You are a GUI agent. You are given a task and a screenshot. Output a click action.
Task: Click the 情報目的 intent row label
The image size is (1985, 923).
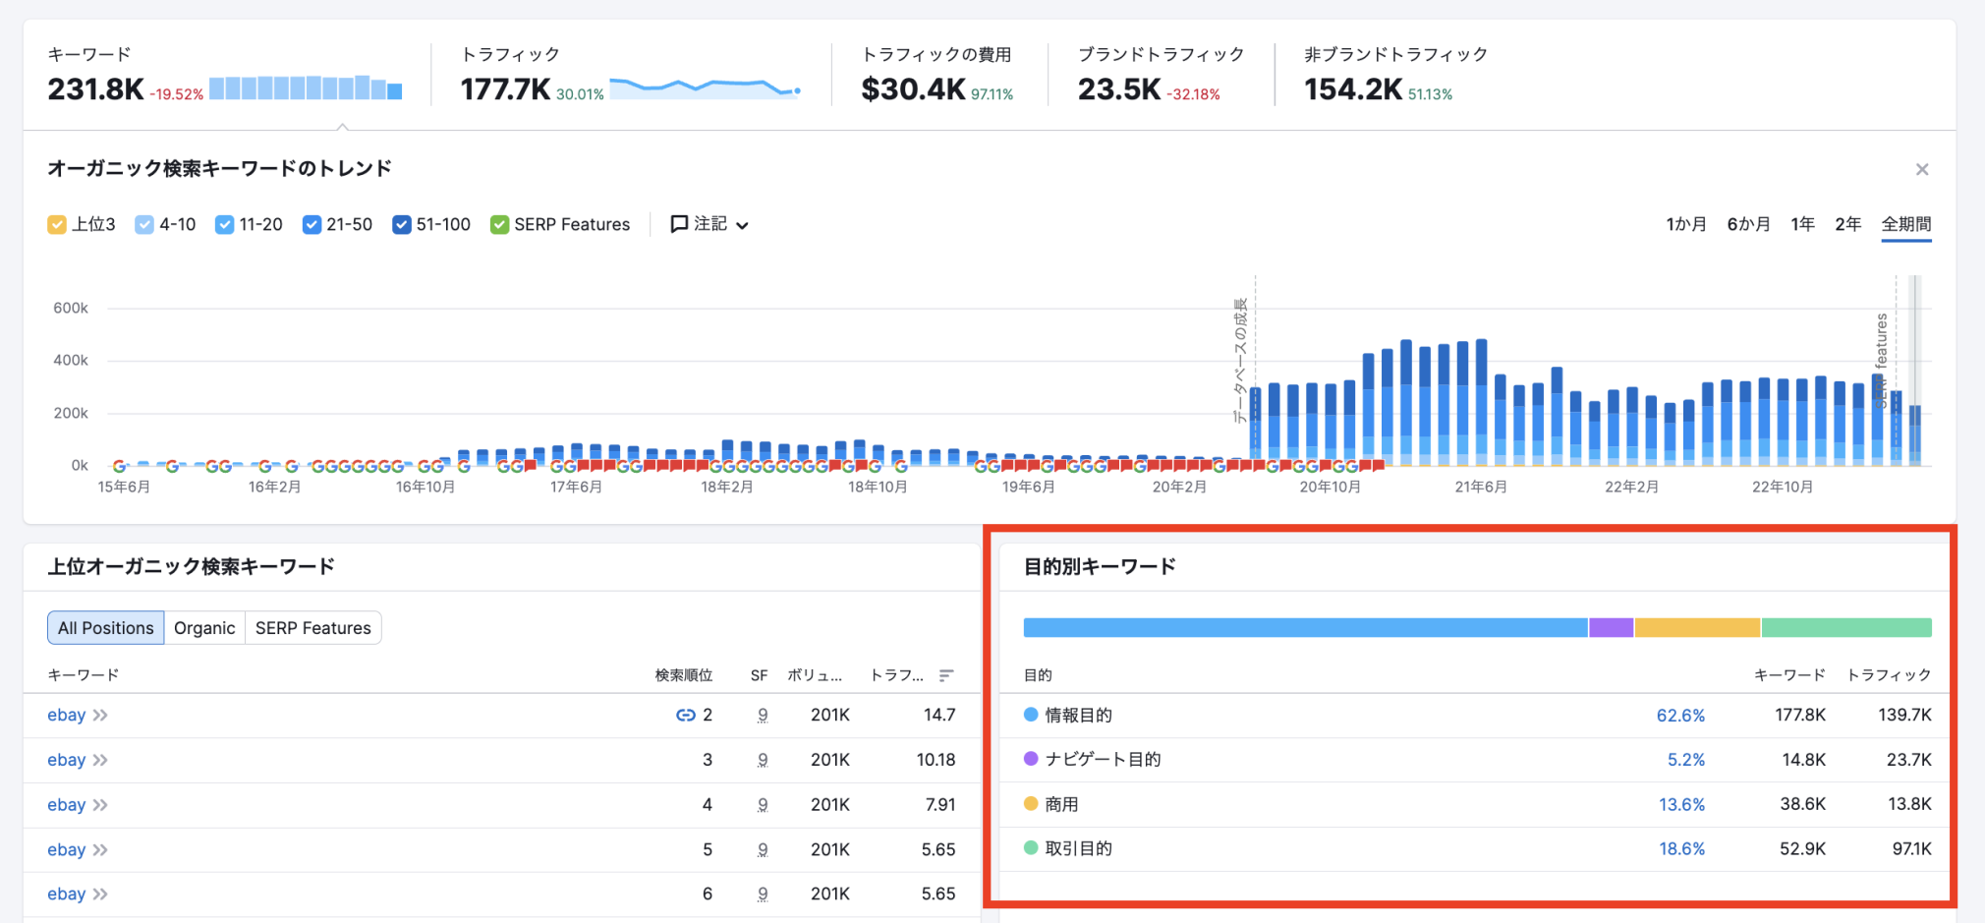click(x=1078, y=715)
